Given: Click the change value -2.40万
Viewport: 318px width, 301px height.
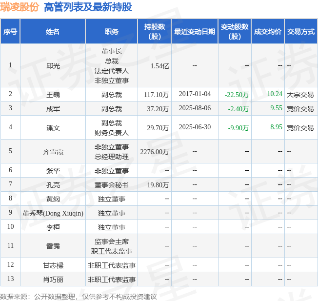Looking at the screenshot, I should click(x=238, y=109).
